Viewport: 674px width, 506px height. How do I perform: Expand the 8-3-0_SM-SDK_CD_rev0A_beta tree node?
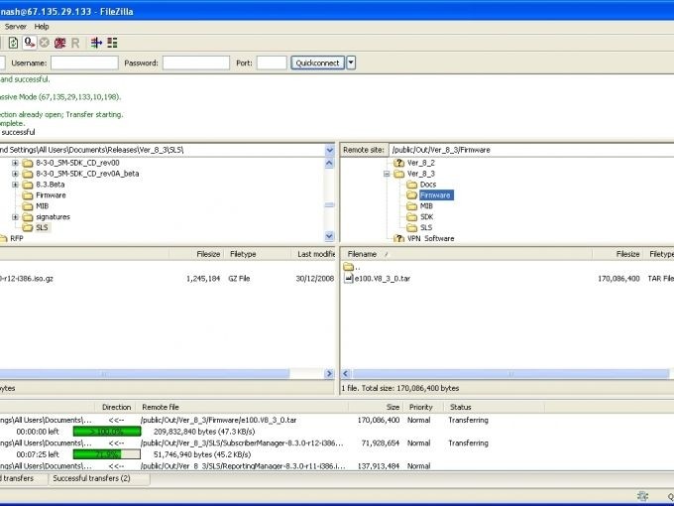tap(15, 174)
